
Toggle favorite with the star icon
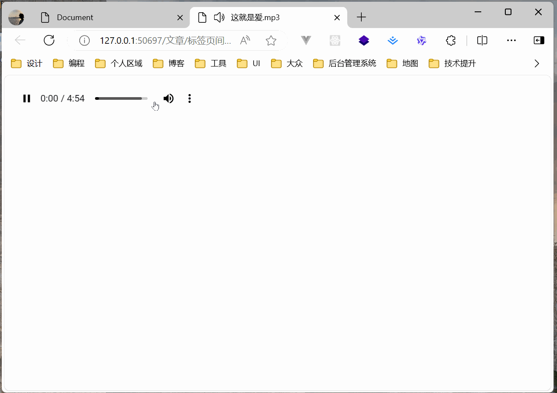click(x=271, y=40)
